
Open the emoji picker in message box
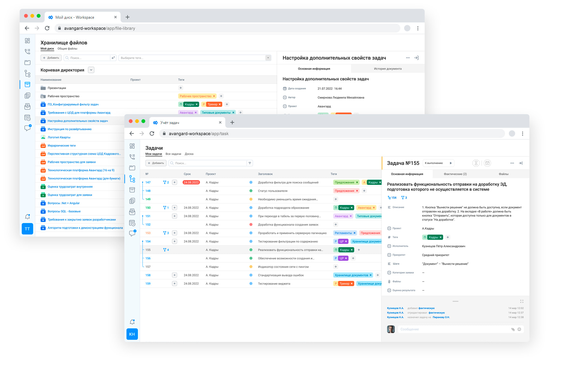point(519,329)
